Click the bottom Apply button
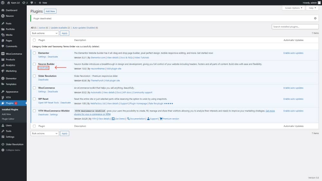This screenshot has height=181, width=322. 64,133
